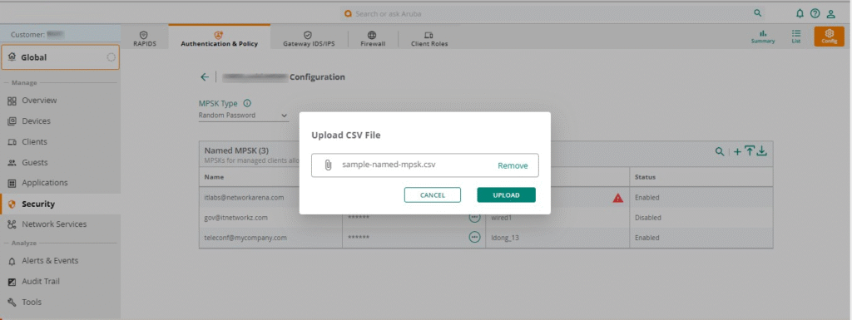Click the download arrow icon in table header
The height and width of the screenshot is (320, 852).
[762, 151]
